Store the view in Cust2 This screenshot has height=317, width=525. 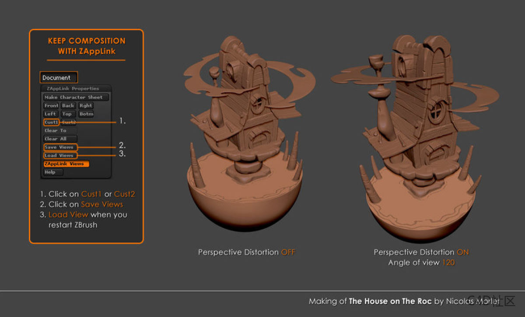(x=69, y=122)
